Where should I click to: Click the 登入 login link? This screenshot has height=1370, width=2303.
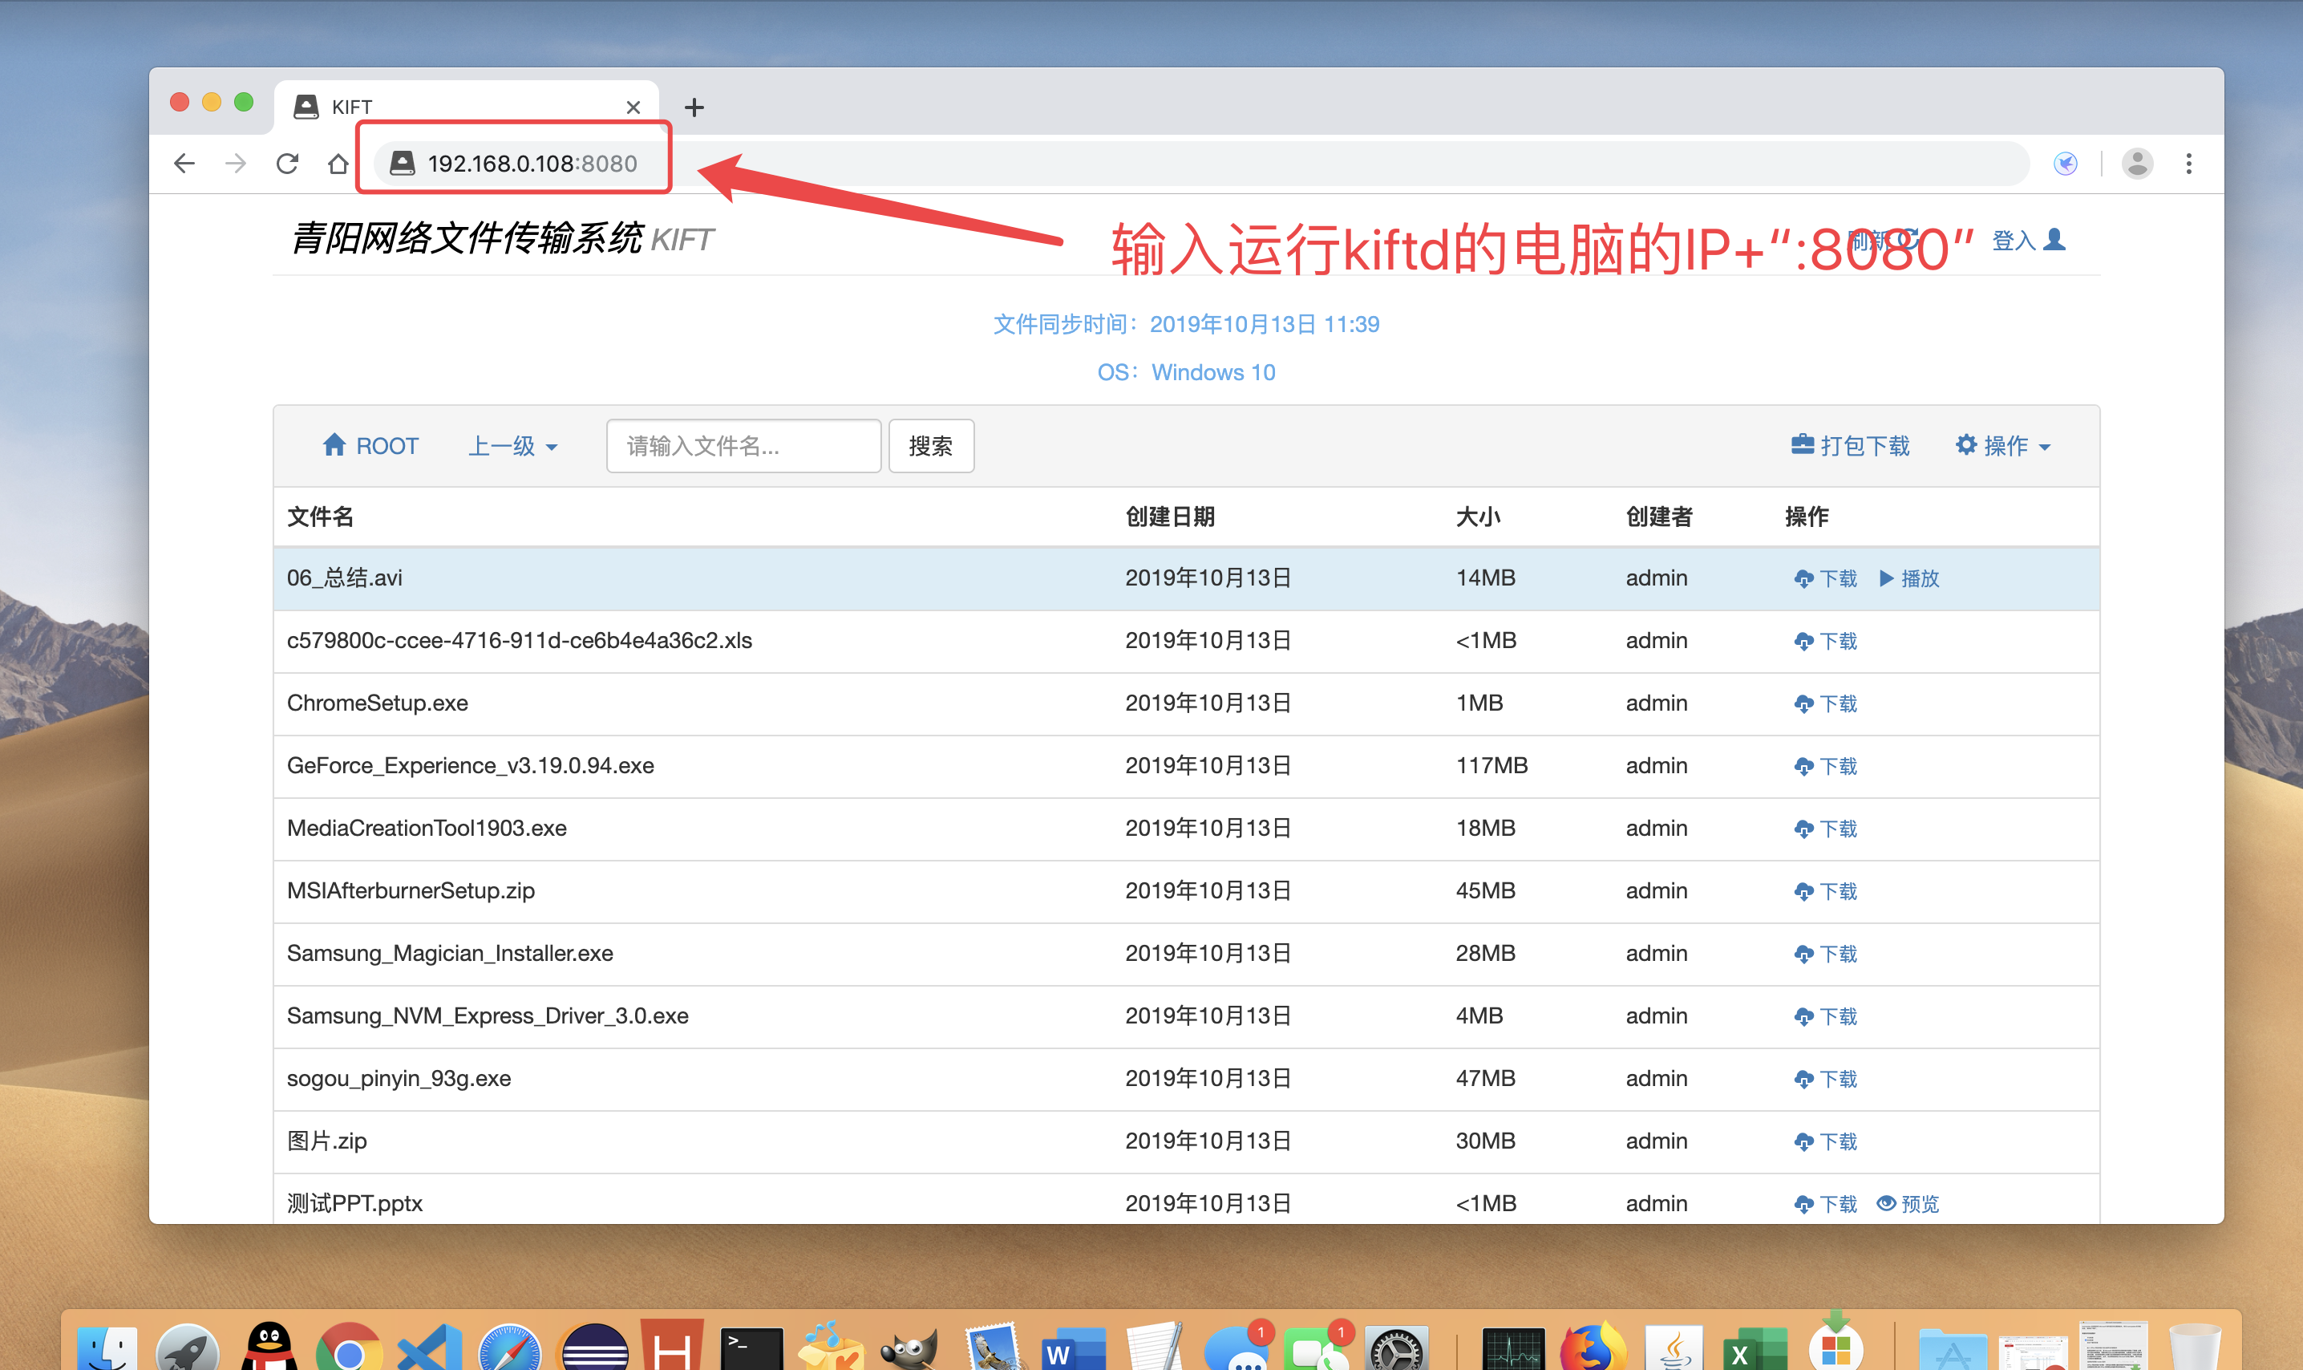2016,239
